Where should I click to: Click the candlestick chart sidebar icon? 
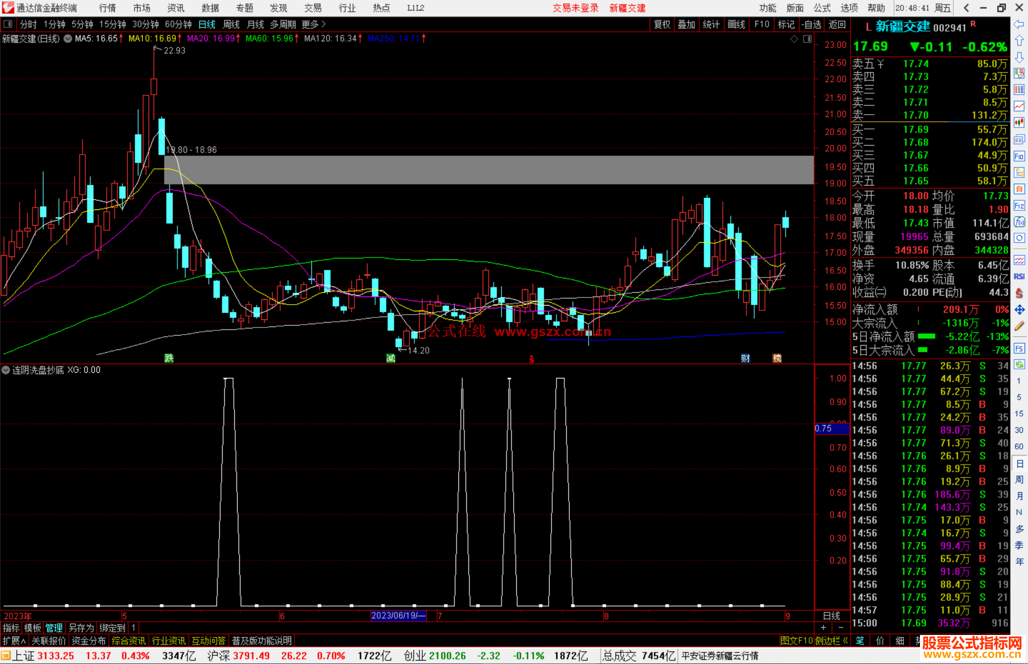coord(1019,123)
